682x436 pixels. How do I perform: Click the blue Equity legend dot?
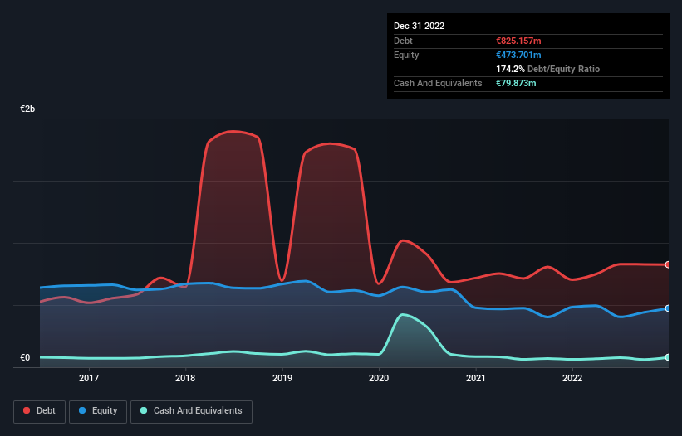(x=82, y=410)
